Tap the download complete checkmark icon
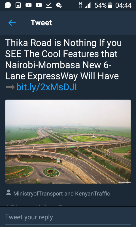The width and height of the screenshot is (136, 227). [49, 5]
